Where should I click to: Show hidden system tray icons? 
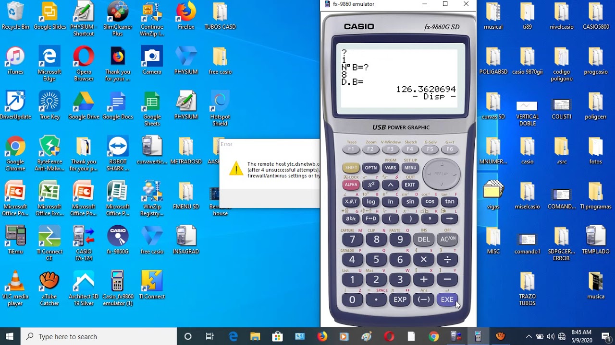tap(529, 336)
